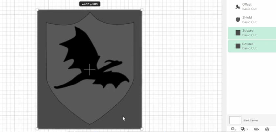Select the Offset layer in Layers panel

(252, 7)
